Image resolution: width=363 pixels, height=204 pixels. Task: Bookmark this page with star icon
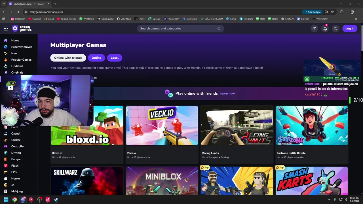[332, 12]
